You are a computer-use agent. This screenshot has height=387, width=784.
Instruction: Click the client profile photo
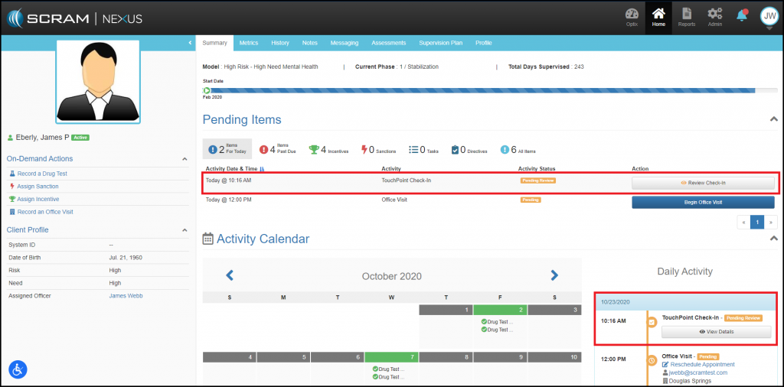tap(98, 82)
